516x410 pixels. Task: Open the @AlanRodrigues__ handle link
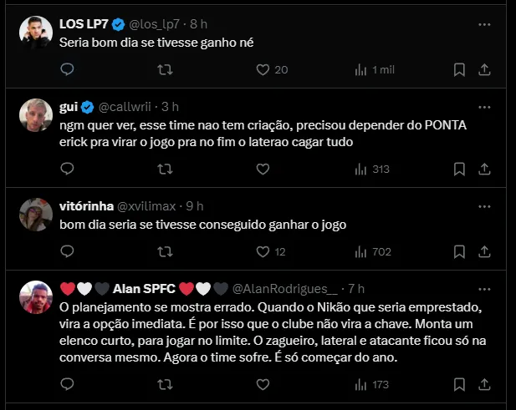point(284,288)
